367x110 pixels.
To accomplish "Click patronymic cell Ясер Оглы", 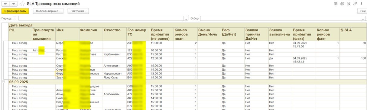I will click(115, 78).
